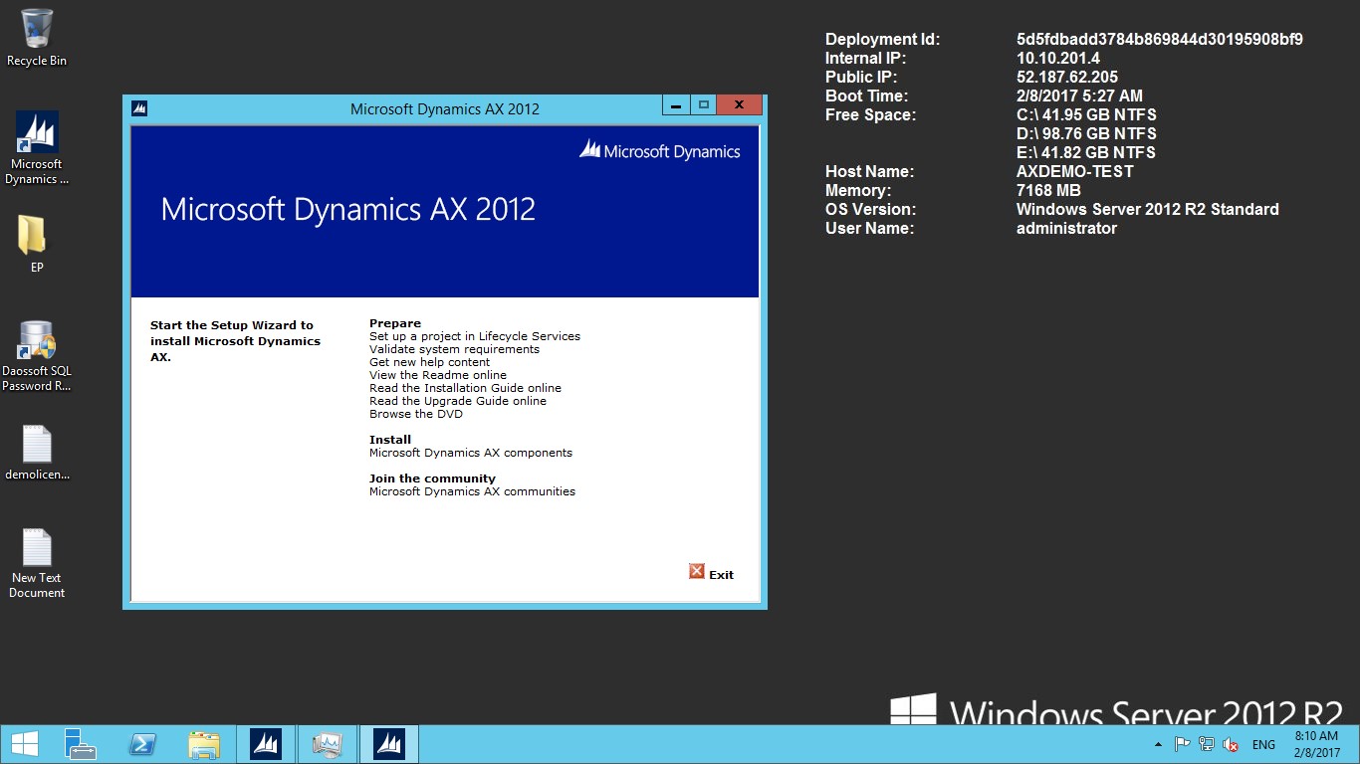Launch PowerShell from the taskbar

tap(142, 744)
